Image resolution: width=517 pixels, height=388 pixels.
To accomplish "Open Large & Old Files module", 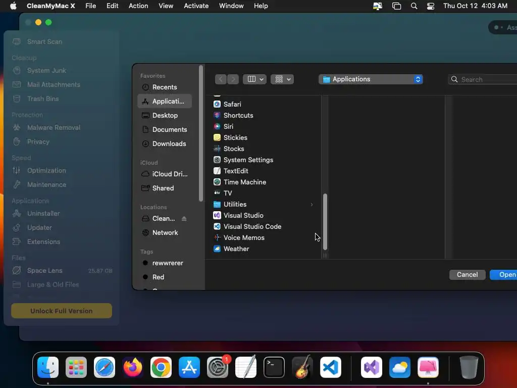I will [x=61, y=285].
